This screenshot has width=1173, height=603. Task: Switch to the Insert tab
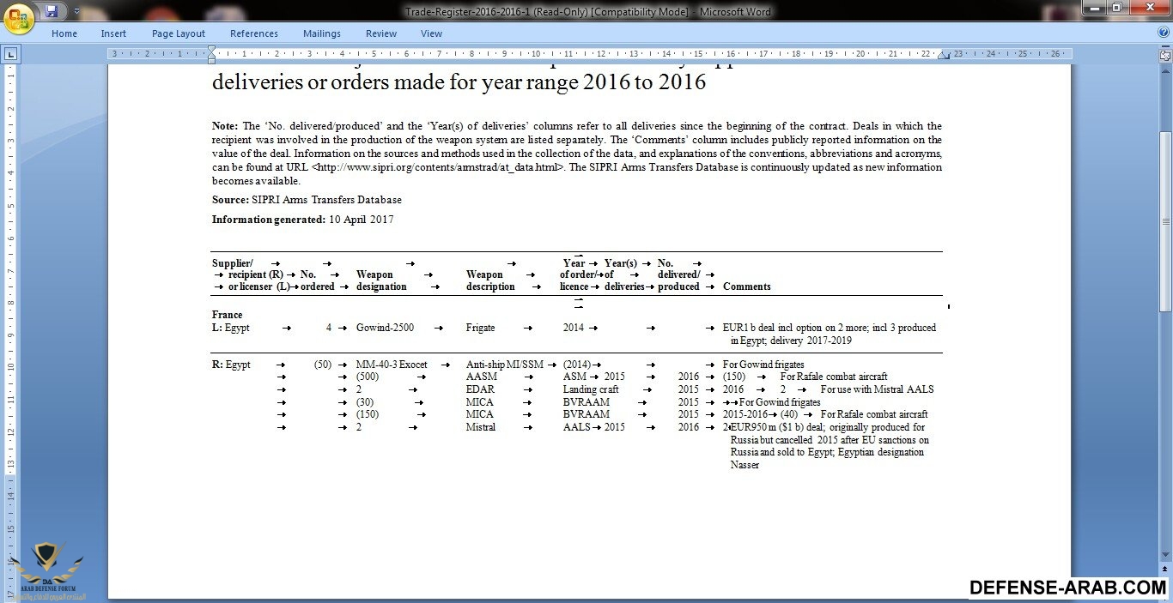(x=113, y=33)
